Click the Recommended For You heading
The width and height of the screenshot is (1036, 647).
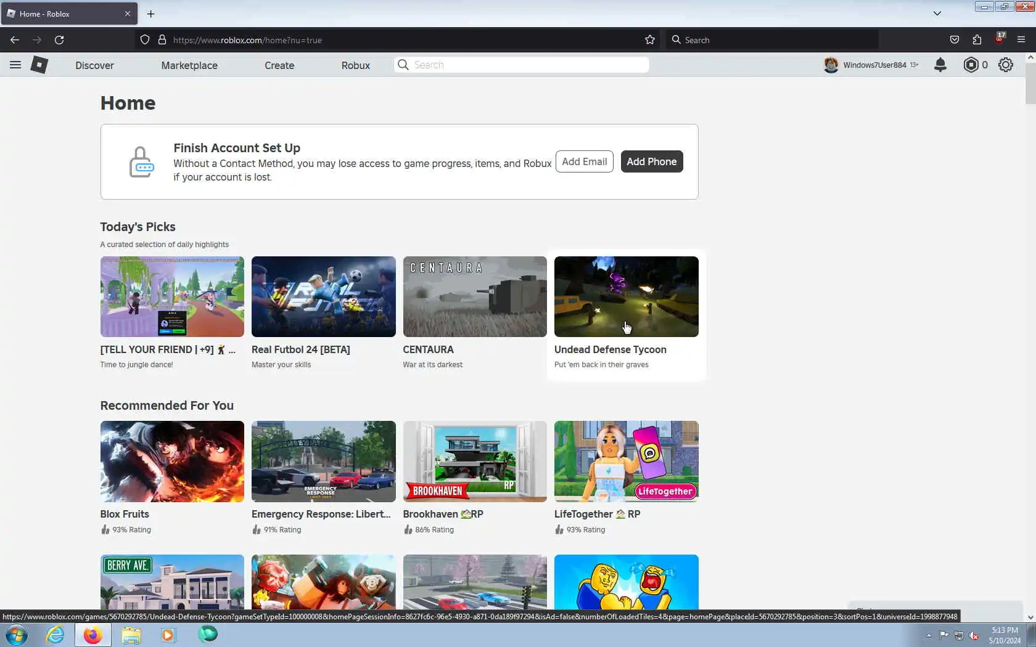(166, 405)
